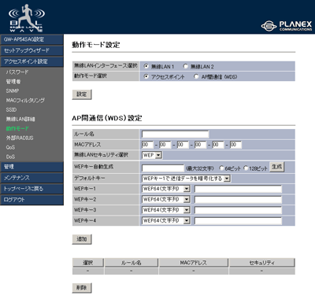Select the 無線LAN 1 radio button
The width and height of the screenshot is (315, 299).
146,66
